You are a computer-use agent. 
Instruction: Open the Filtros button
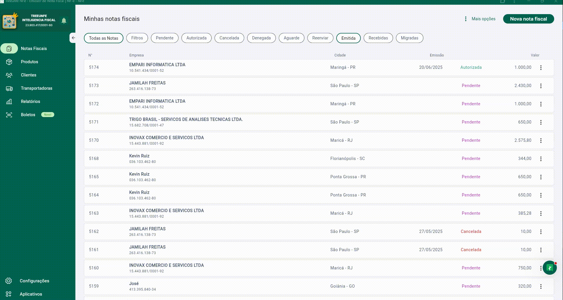point(137,38)
